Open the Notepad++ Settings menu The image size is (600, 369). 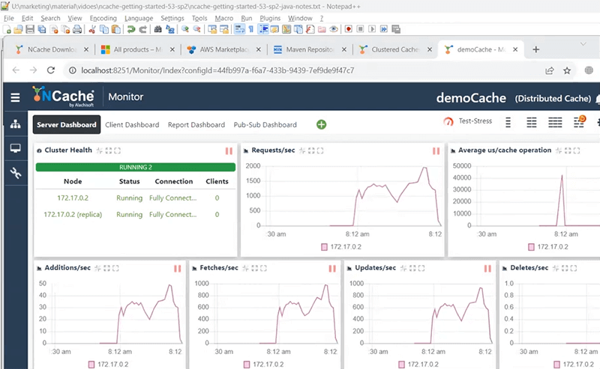tap(172, 18)
